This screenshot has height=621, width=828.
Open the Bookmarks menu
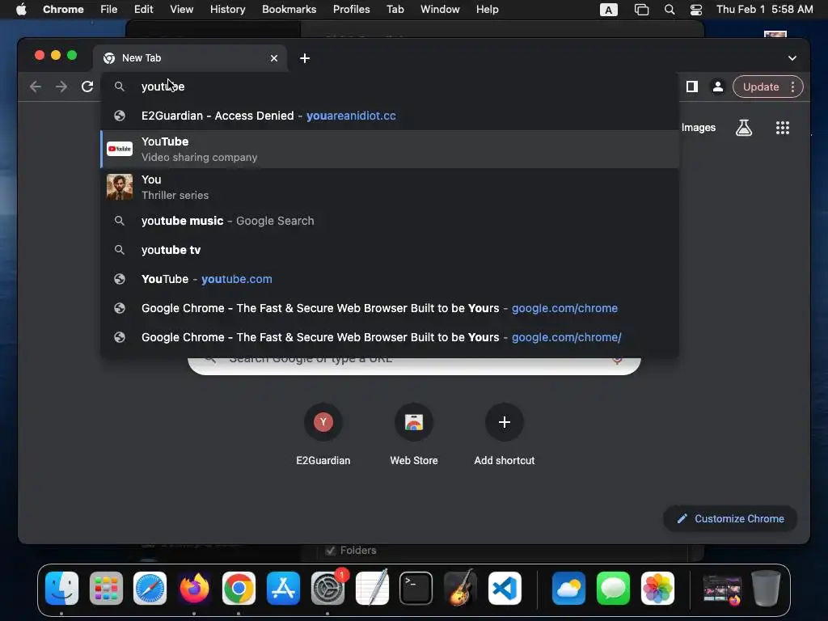point(289,9)
